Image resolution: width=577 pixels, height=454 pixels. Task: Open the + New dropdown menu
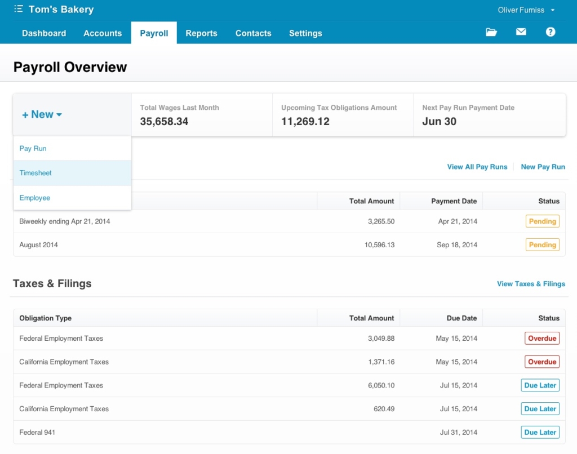pos(42,114)
